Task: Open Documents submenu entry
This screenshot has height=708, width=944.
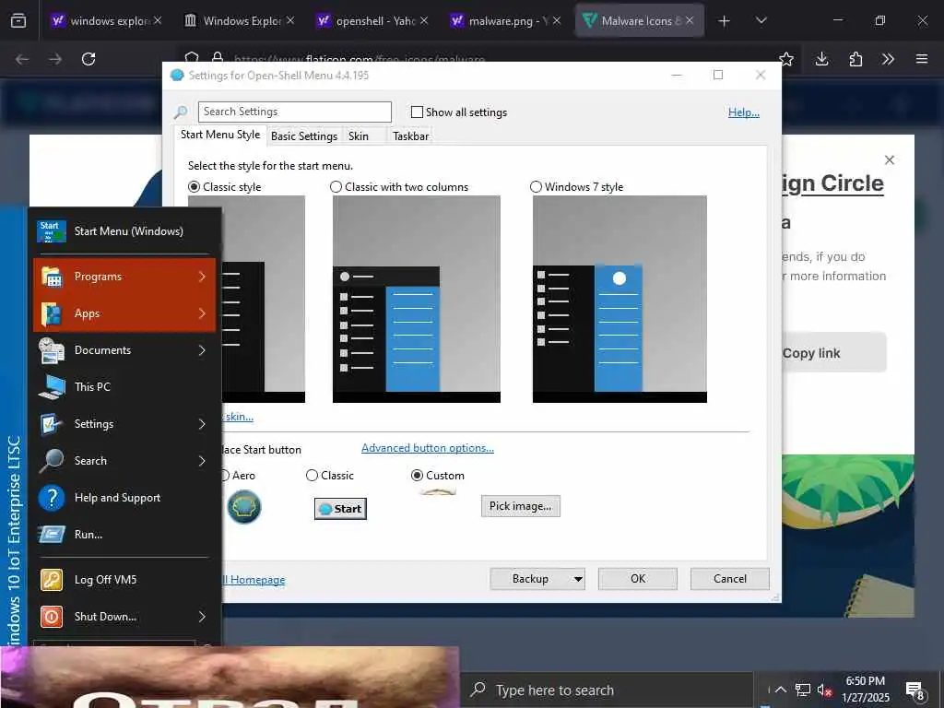Action: pyautogui.click(x=124, y=349)
